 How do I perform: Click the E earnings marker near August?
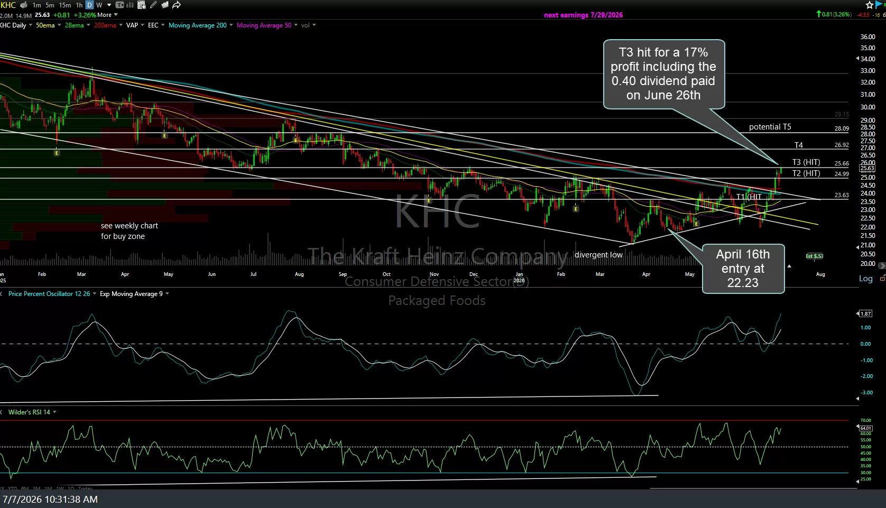pyautogui.click(x=296, y=140)
